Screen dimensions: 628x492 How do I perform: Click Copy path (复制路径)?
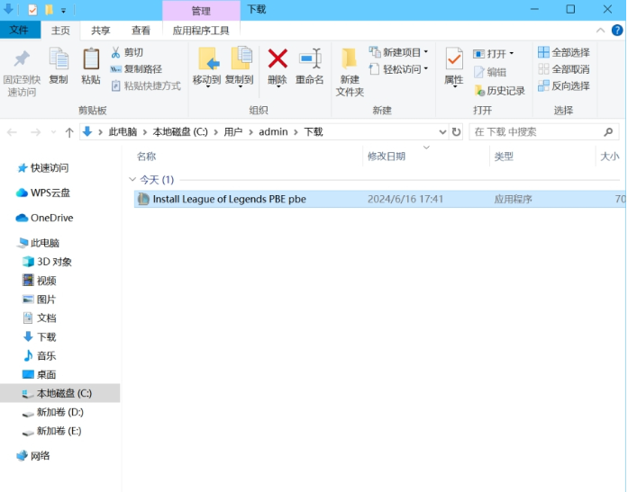click(x=136, y=69)
